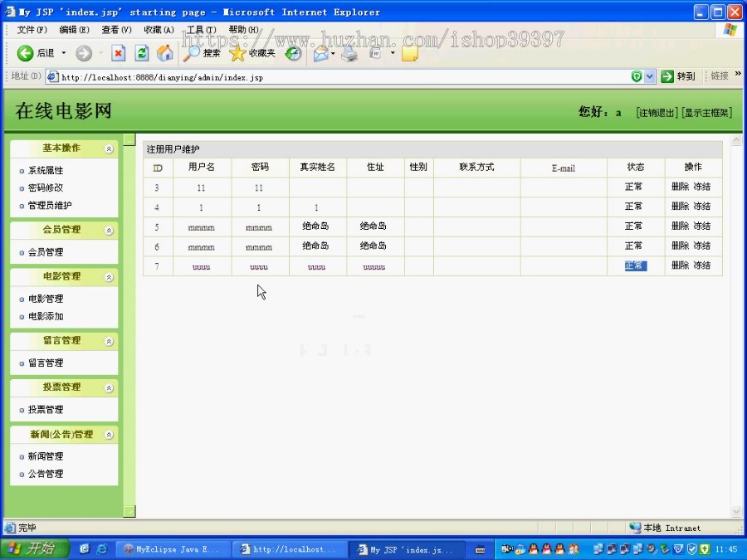
Task: Open 电影管理 link in the sidebar
Action: pyautogui.click(x=46, y=299)
